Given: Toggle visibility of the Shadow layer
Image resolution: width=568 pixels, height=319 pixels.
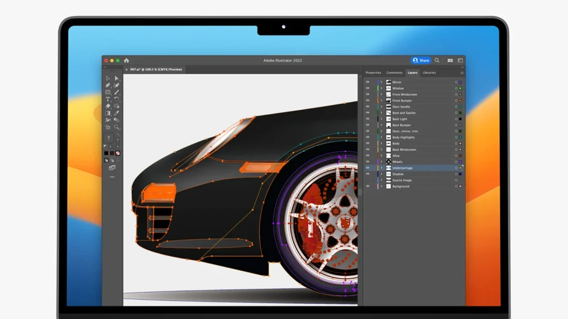Looking at the screenshot, I should coord(369,174).
